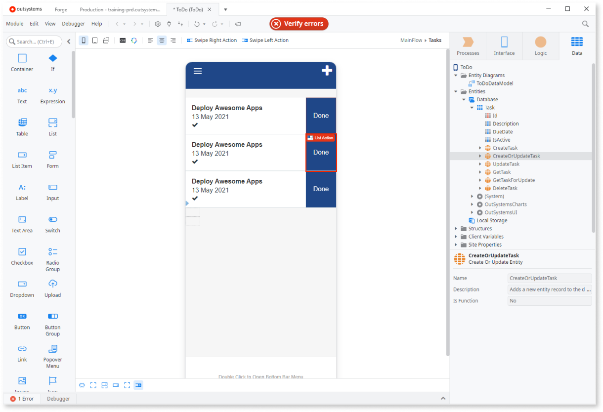The image size is (603, 412).
Task: Click the settings gear in the toolbar
Action: coord(158,24)
